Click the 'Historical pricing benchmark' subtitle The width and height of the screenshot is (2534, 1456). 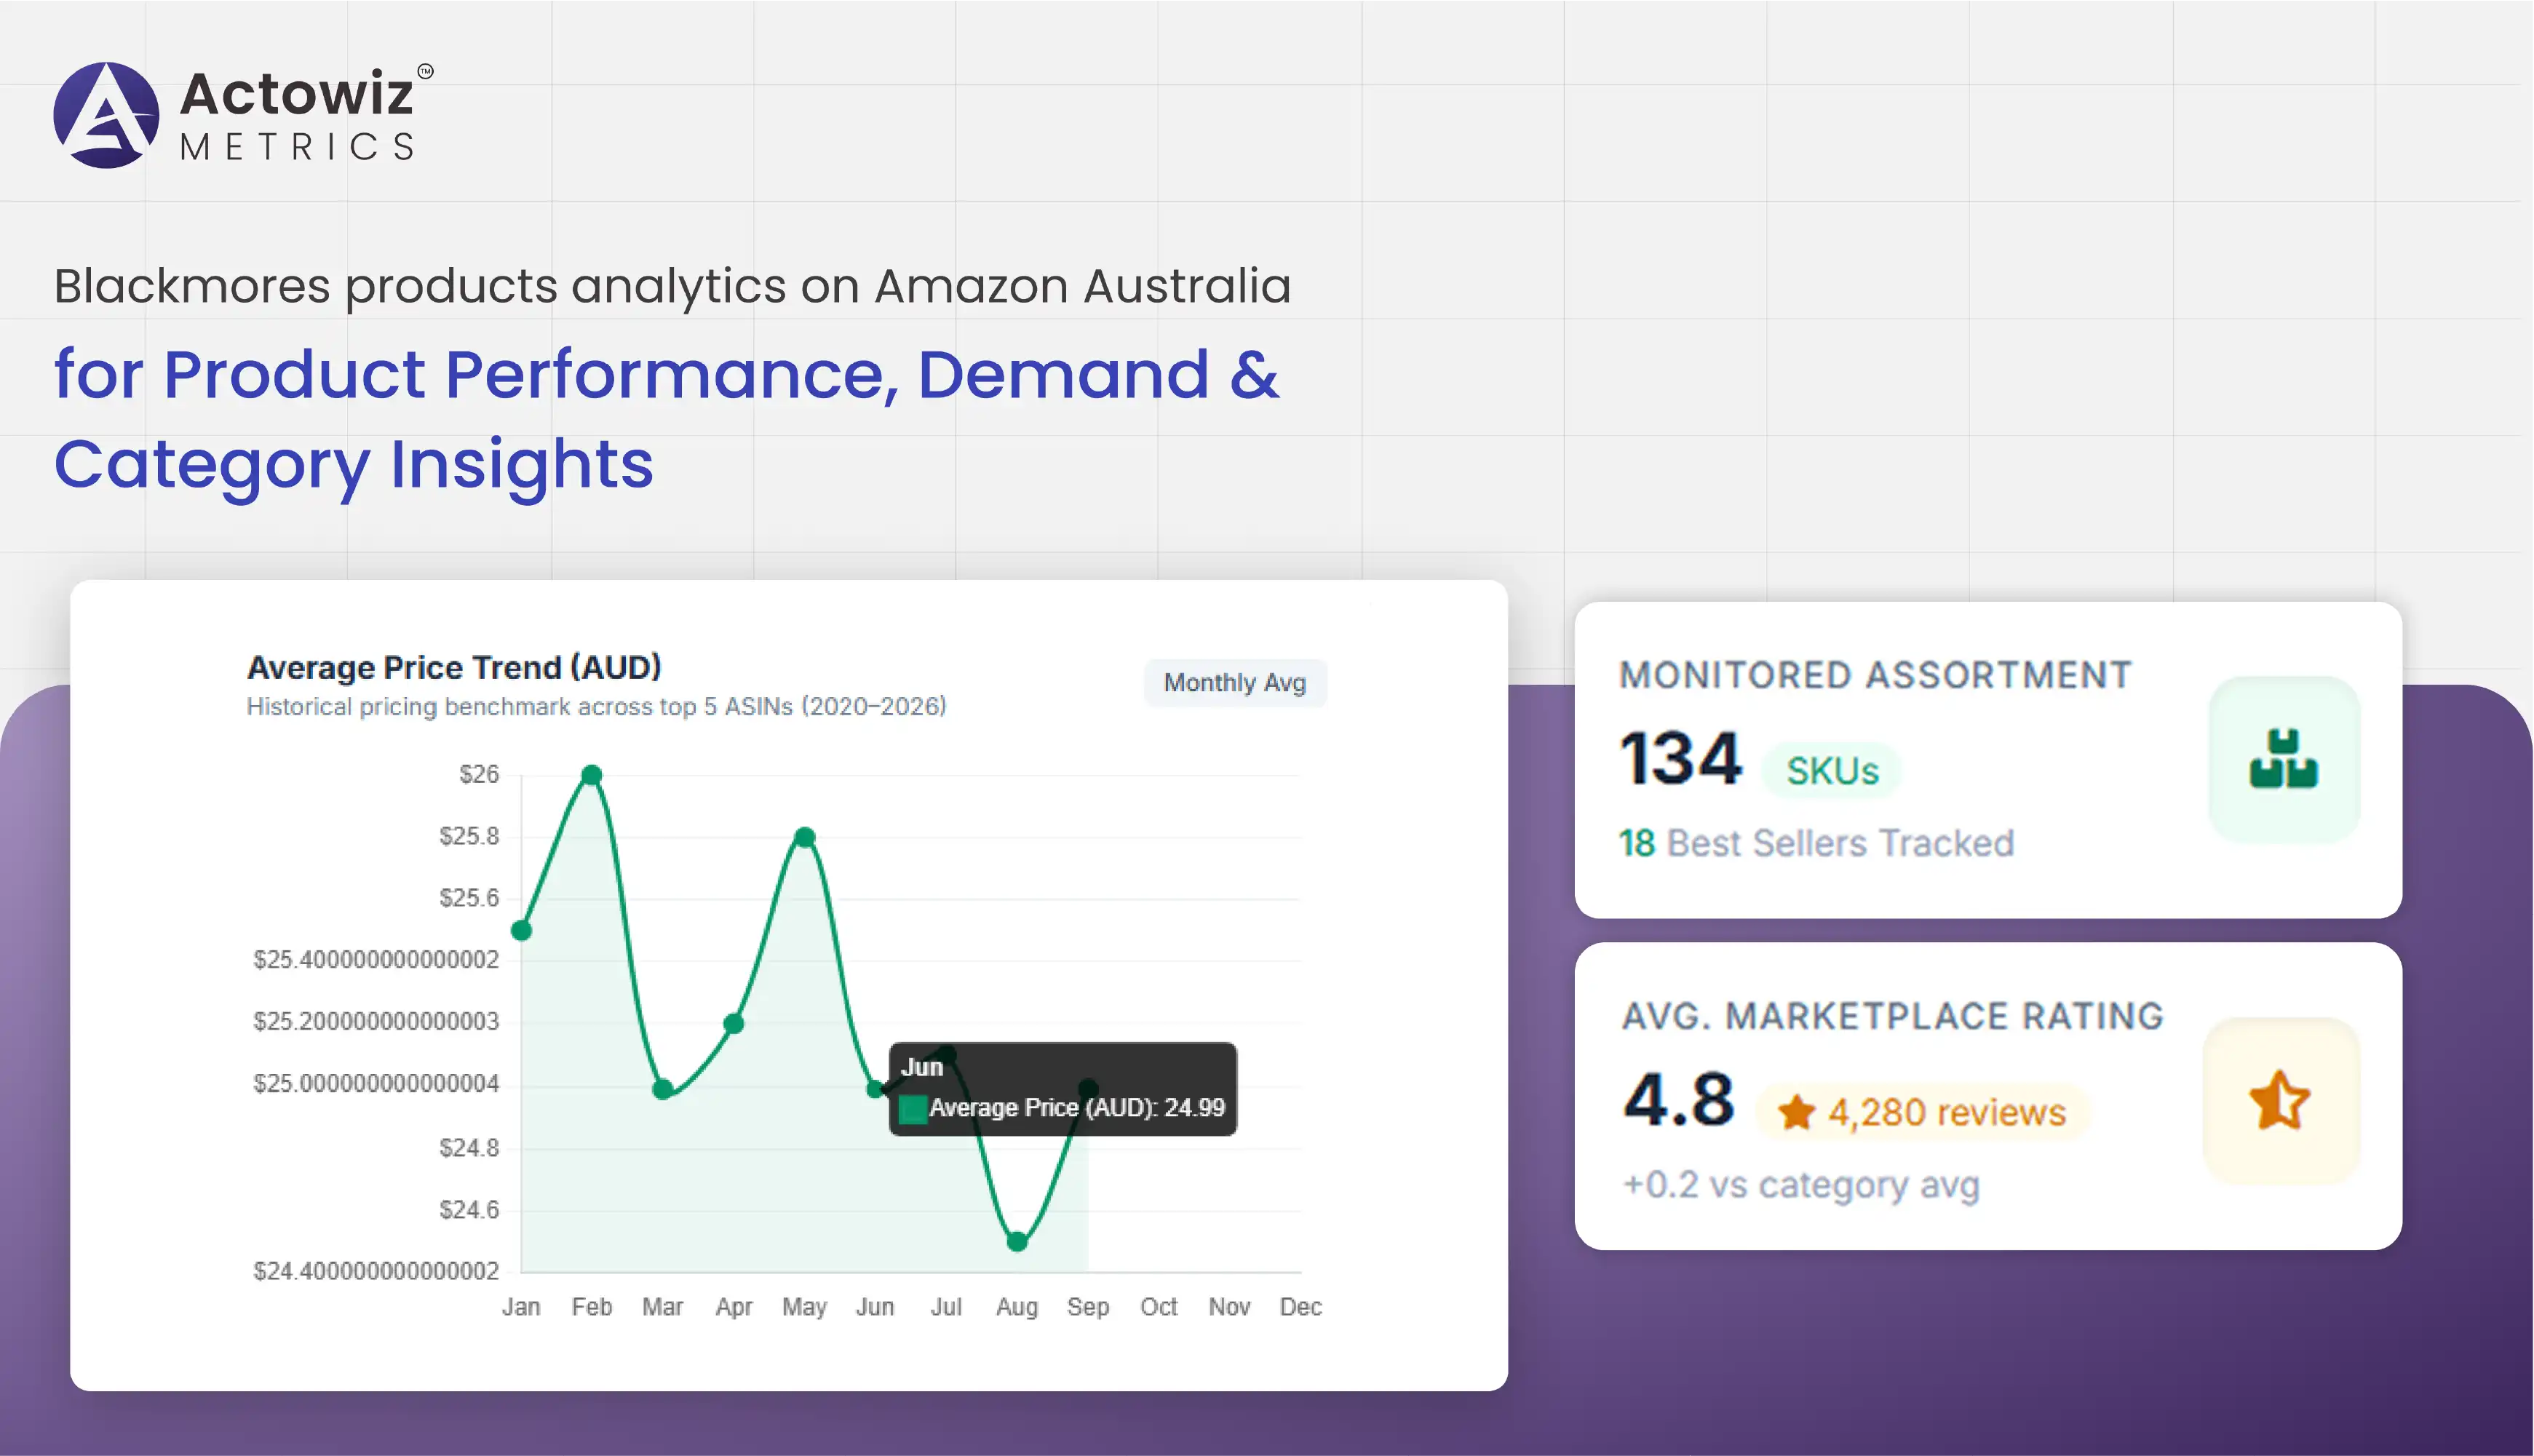pyautogui.click(x=596, y=707)
